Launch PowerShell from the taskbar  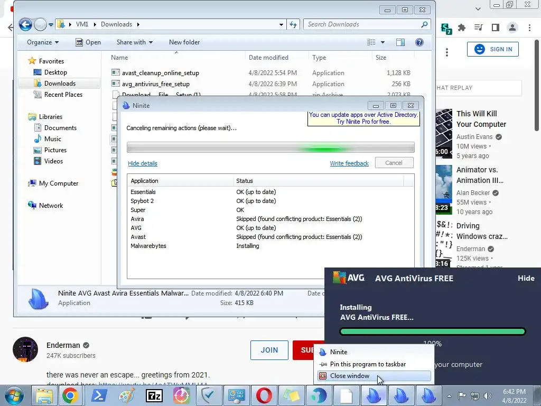click(x=99, y=395)
